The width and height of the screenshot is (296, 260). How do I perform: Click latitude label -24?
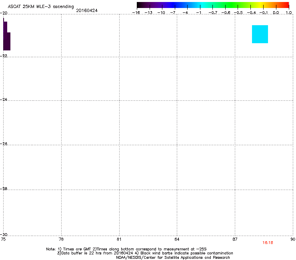pyautogui.click(x=4, y=100)
